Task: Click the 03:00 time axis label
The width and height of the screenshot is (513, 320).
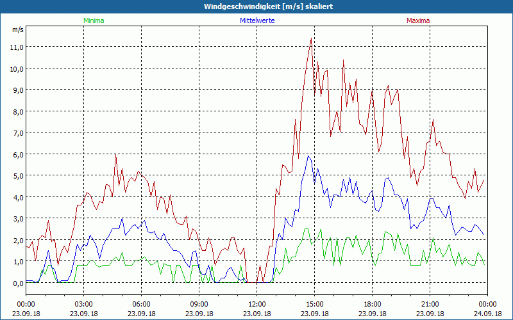Action: tap(83, 304)
